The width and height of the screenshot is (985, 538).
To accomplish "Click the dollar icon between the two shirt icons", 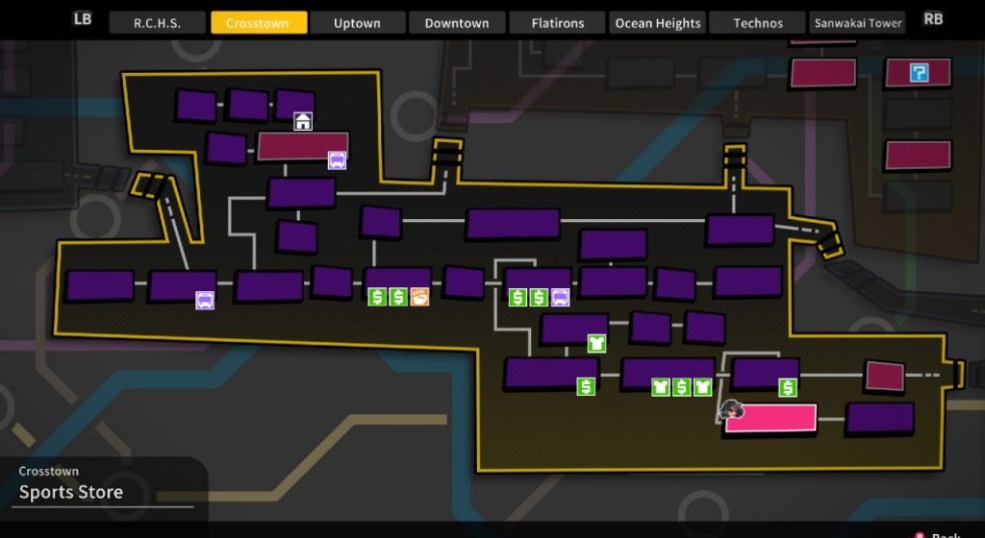I will (682, 387).
